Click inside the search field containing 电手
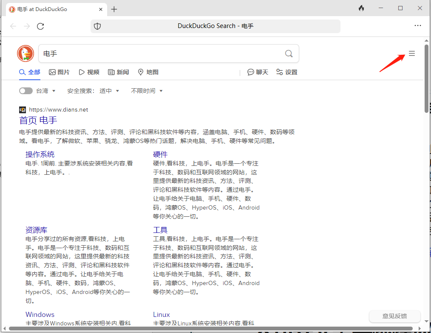 162,53
